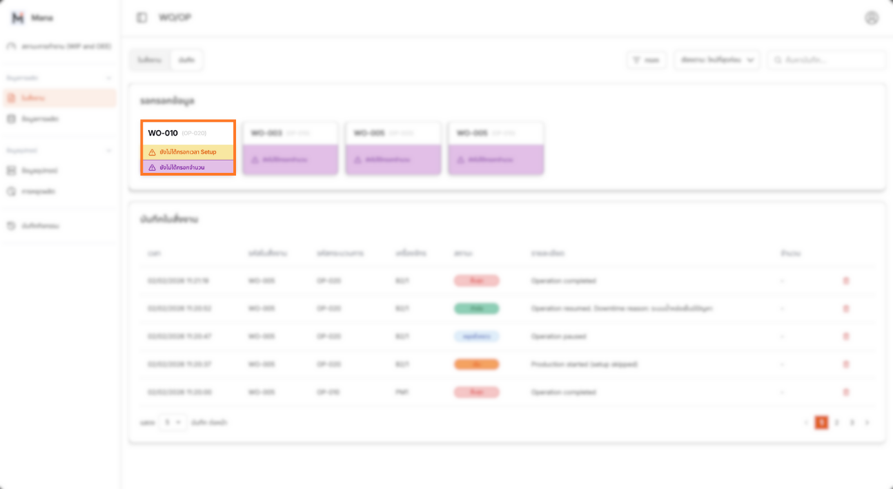Go to page 2 of the log table
Image resolution: width=893 pixels, height=489 pixels.
836,422
